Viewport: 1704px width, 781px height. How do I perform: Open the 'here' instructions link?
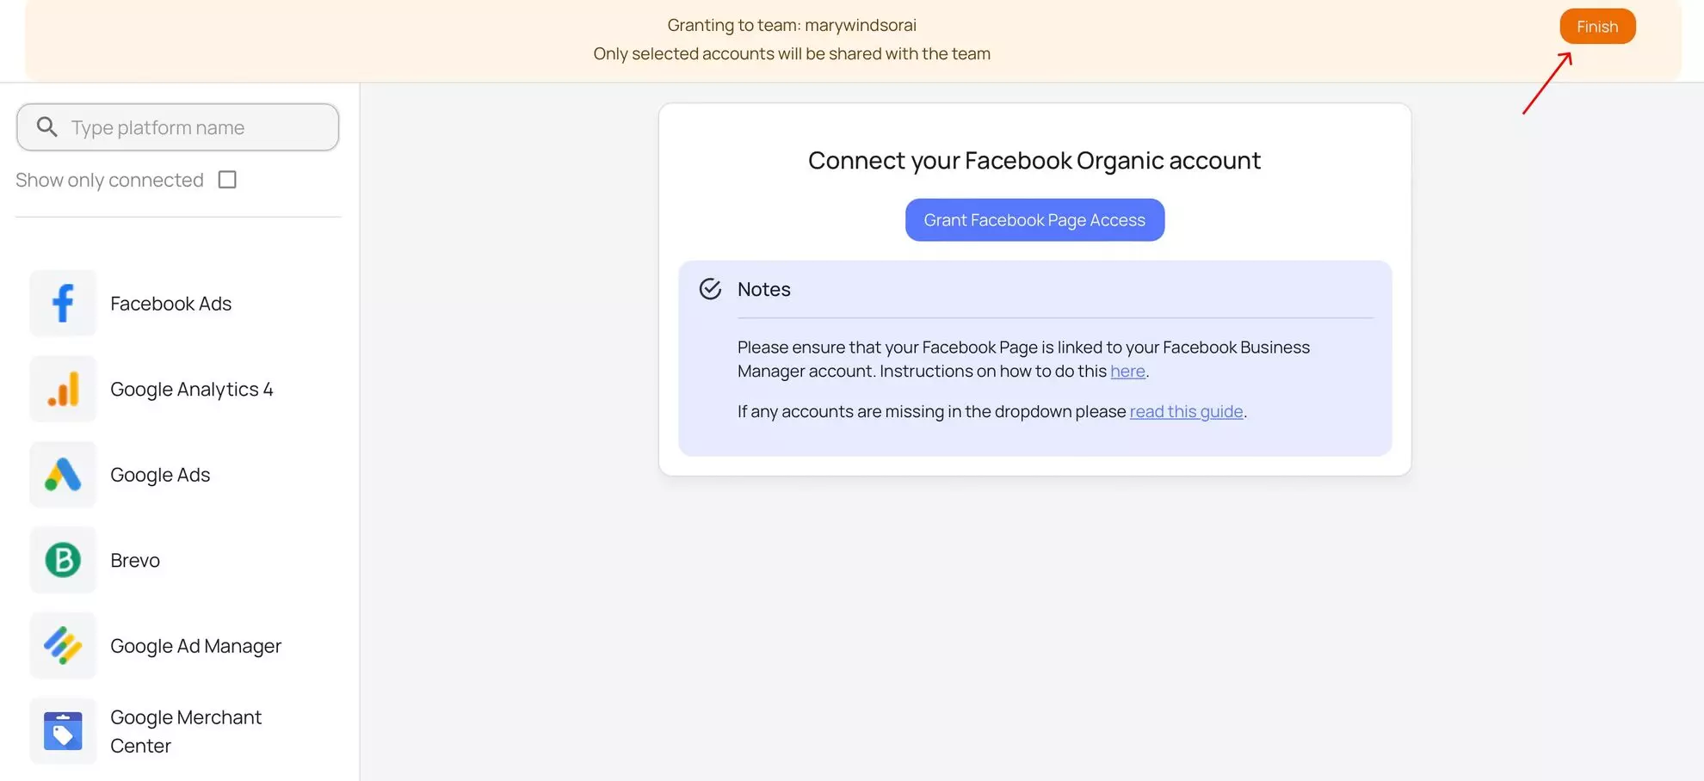pos(1127,372)
